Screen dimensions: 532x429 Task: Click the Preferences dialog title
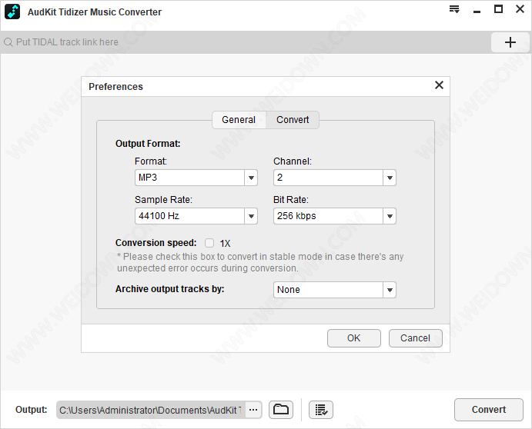pyautogui.click(x=115, y=87)
